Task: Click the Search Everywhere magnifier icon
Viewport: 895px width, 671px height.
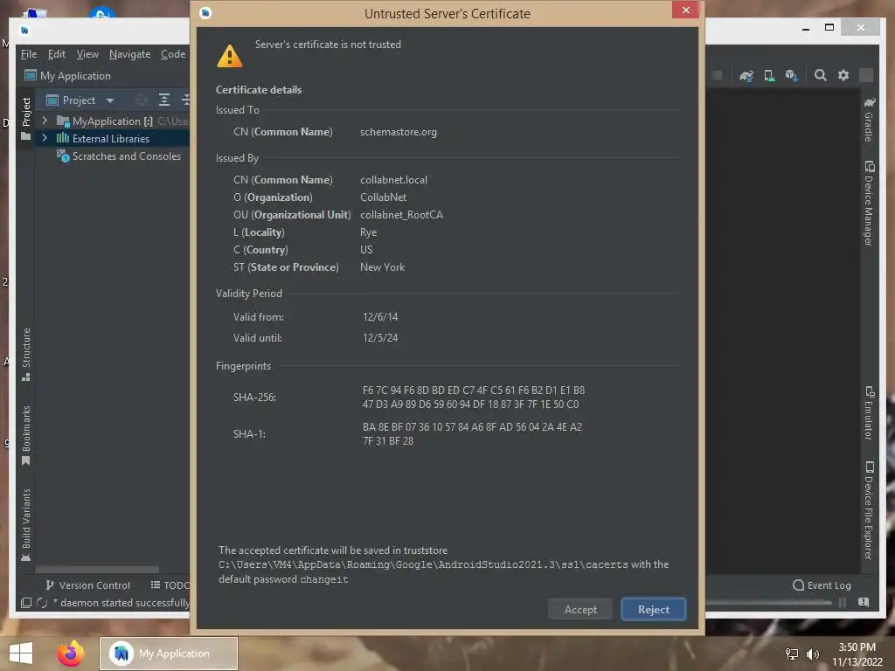Action: [820, 75]
